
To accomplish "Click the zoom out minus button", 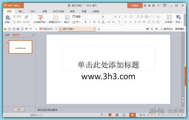I will [148, 115].
